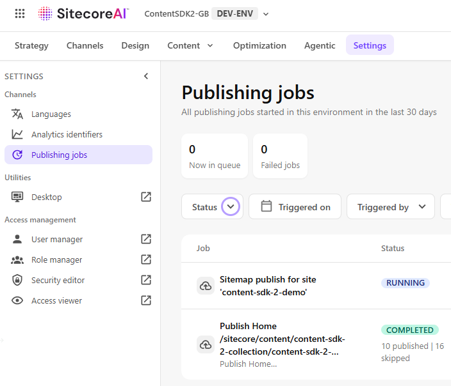Switch to the Channels tab
This screenshot has height=386, width=451.
click(85, 45)
